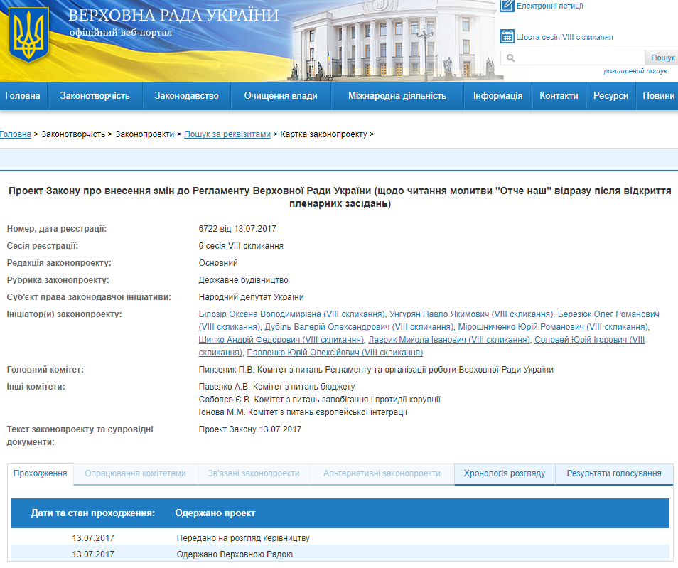Click the Проект Закону 13.07.2017 document text
678x568 pixels.
point(250,429)
